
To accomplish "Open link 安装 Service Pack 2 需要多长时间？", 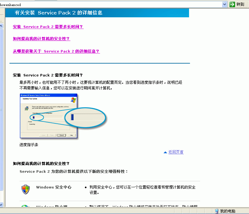I will pos(48,27).
